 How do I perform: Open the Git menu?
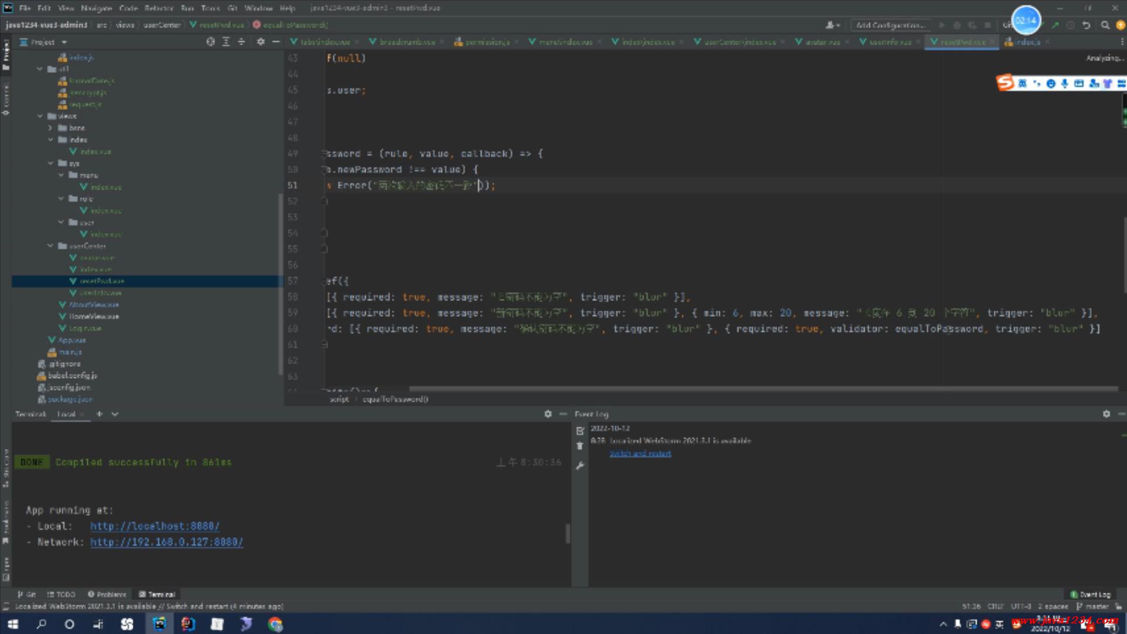coord(232,8)
